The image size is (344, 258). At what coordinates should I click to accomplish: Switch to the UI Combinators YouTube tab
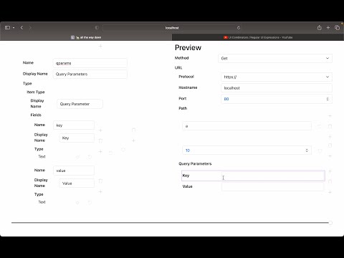(x=258, y=37)
